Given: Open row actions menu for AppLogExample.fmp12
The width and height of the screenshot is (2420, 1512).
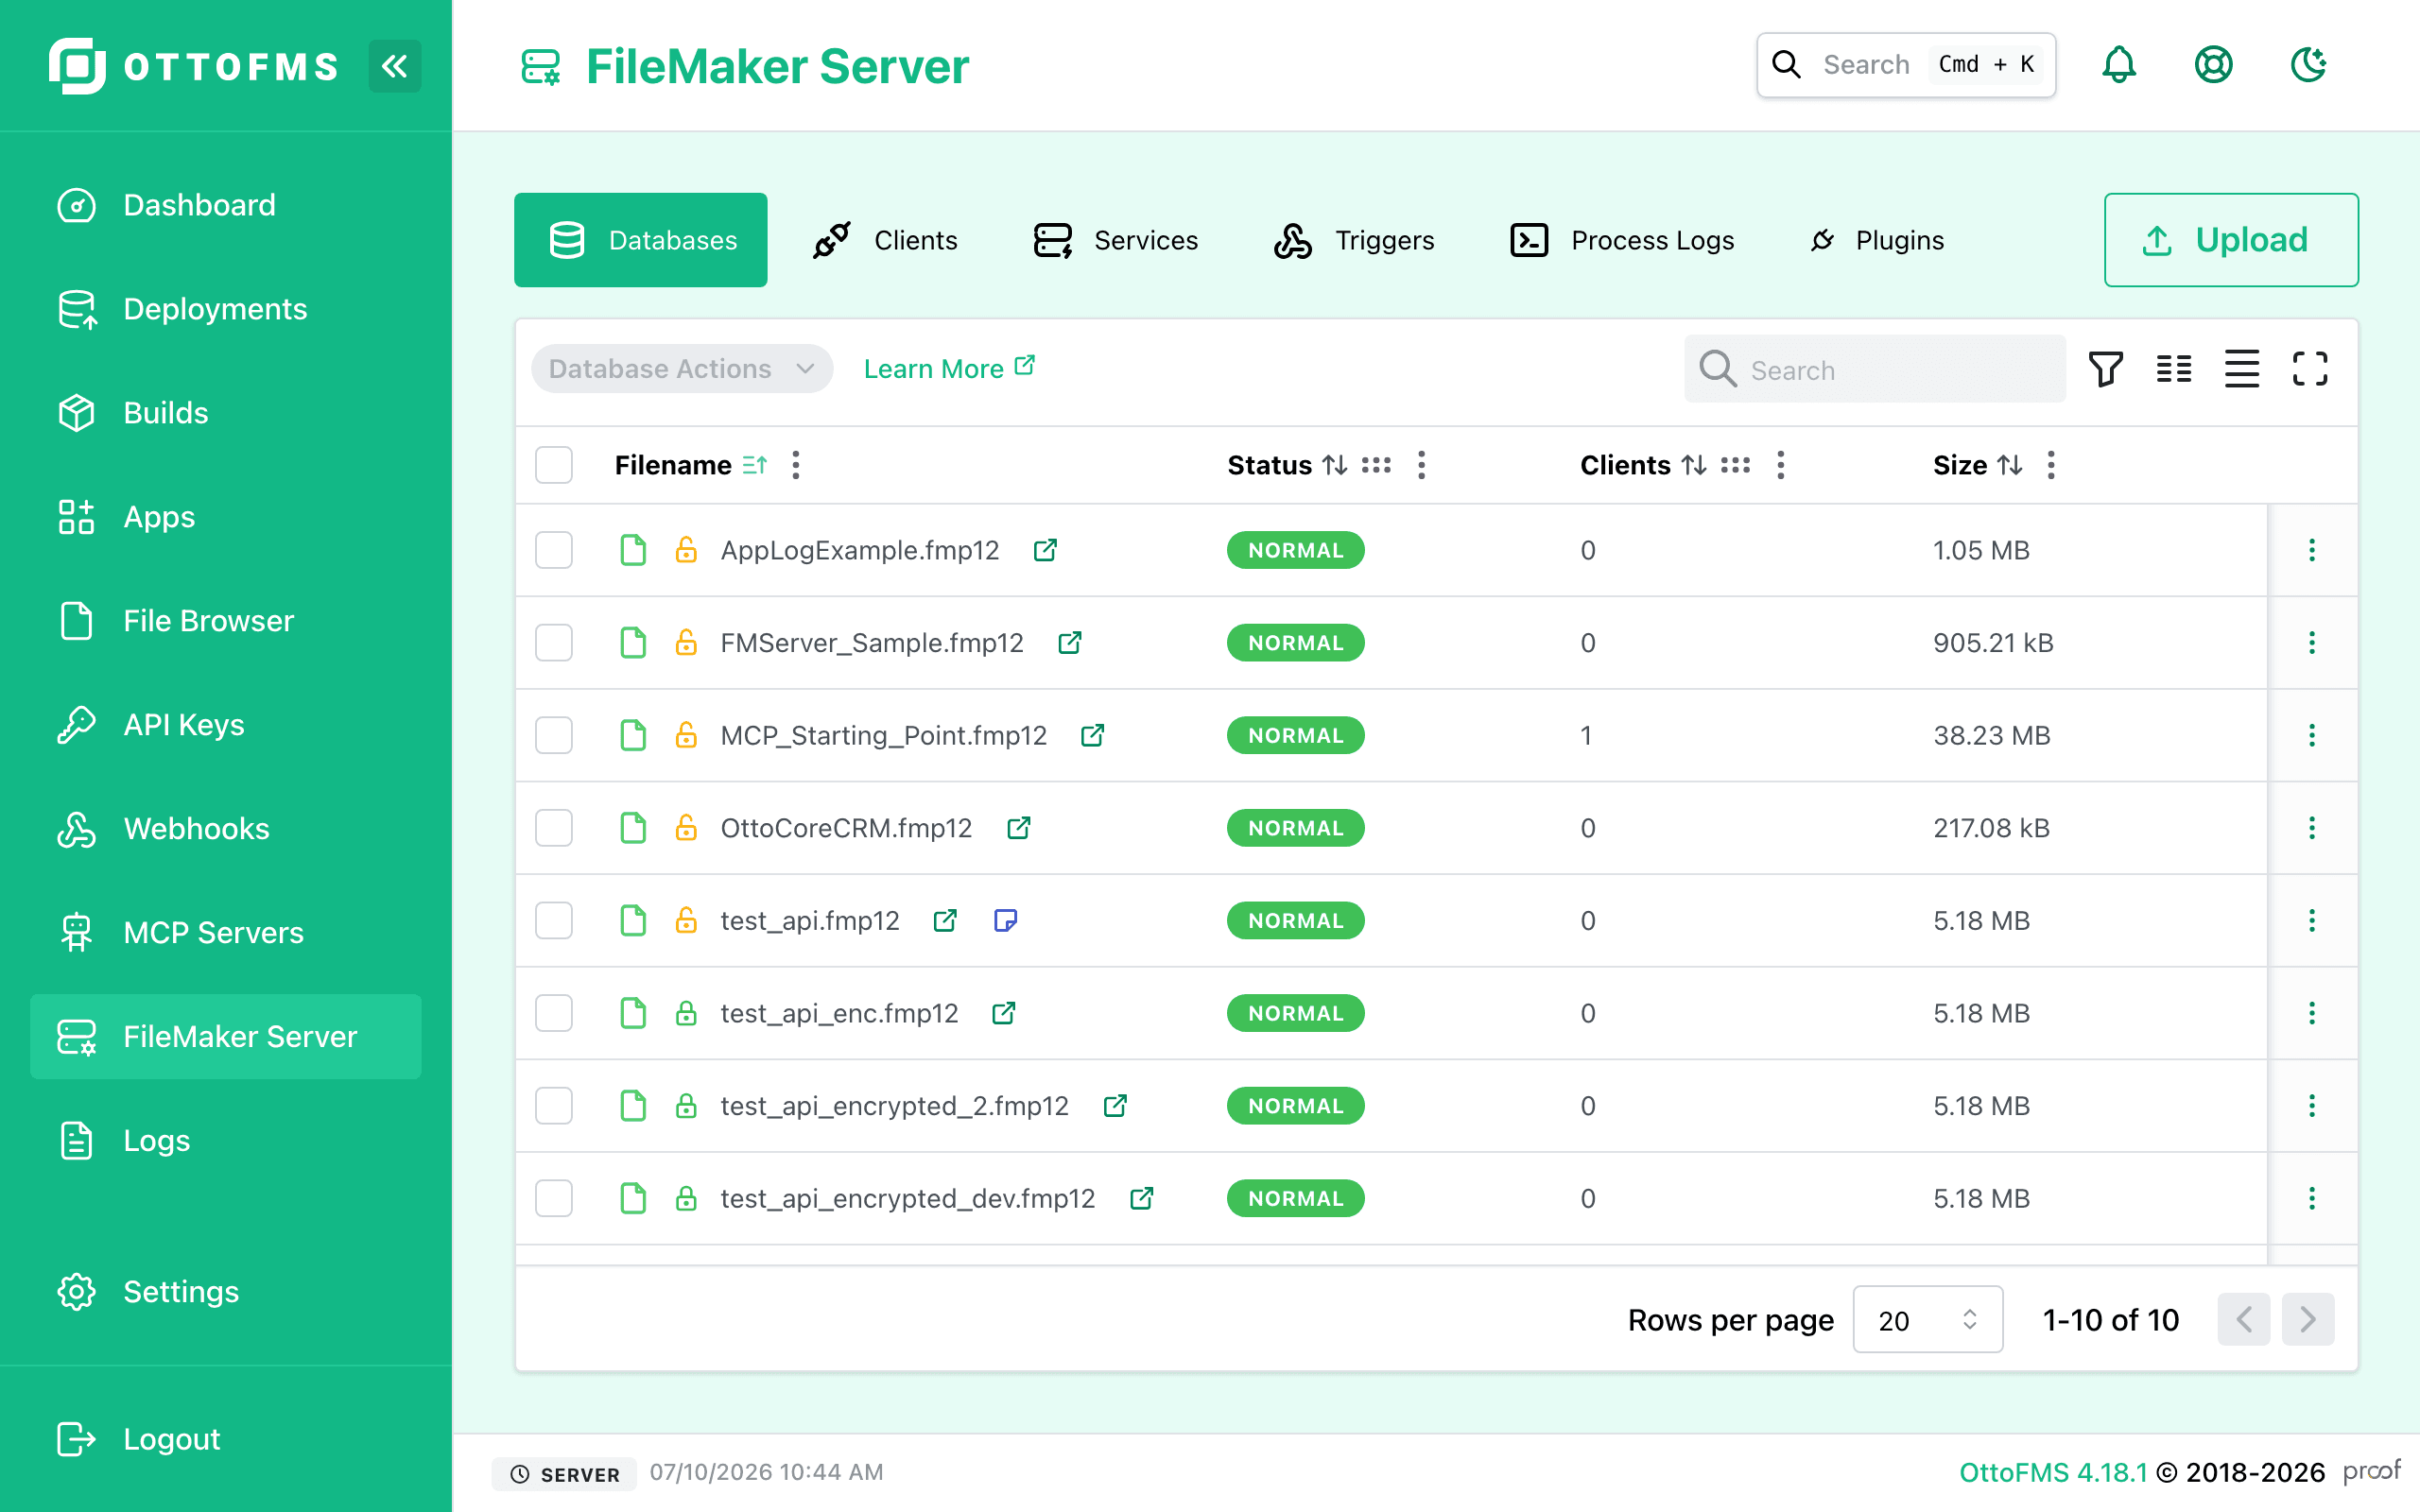Looking at the screenshot, I should pos(2311,550).
